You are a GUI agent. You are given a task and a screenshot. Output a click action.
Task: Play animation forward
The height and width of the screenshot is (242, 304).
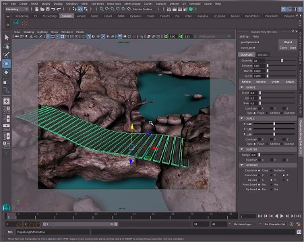(x=282, y=216)
